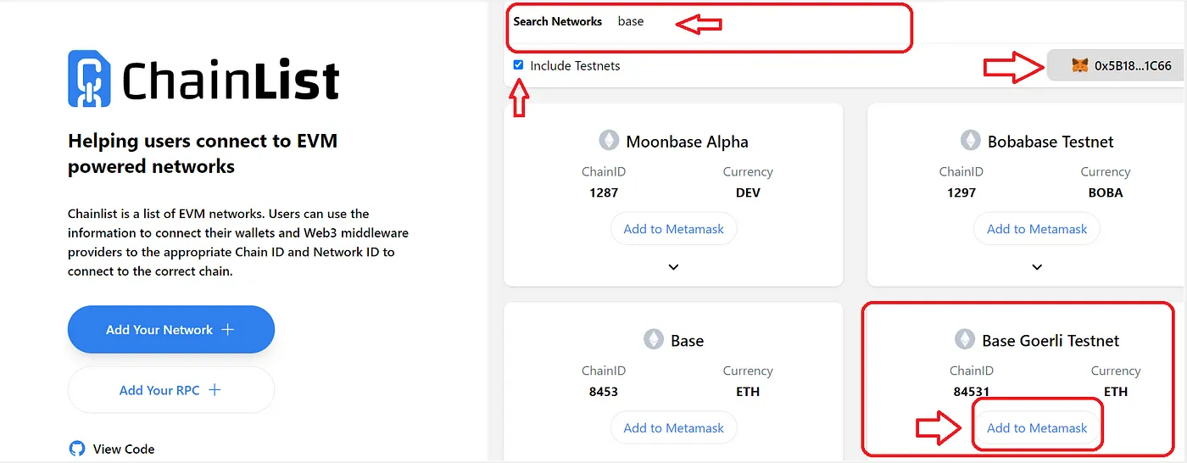Open the View Code link
Screen dimensions: 1187x463
124,449
